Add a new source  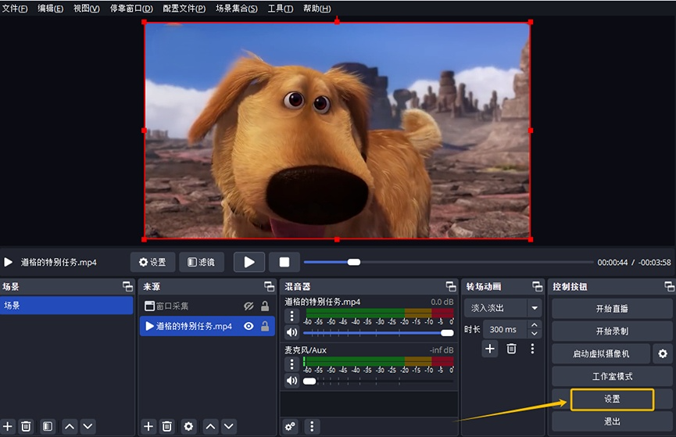[x=148, y=426]
